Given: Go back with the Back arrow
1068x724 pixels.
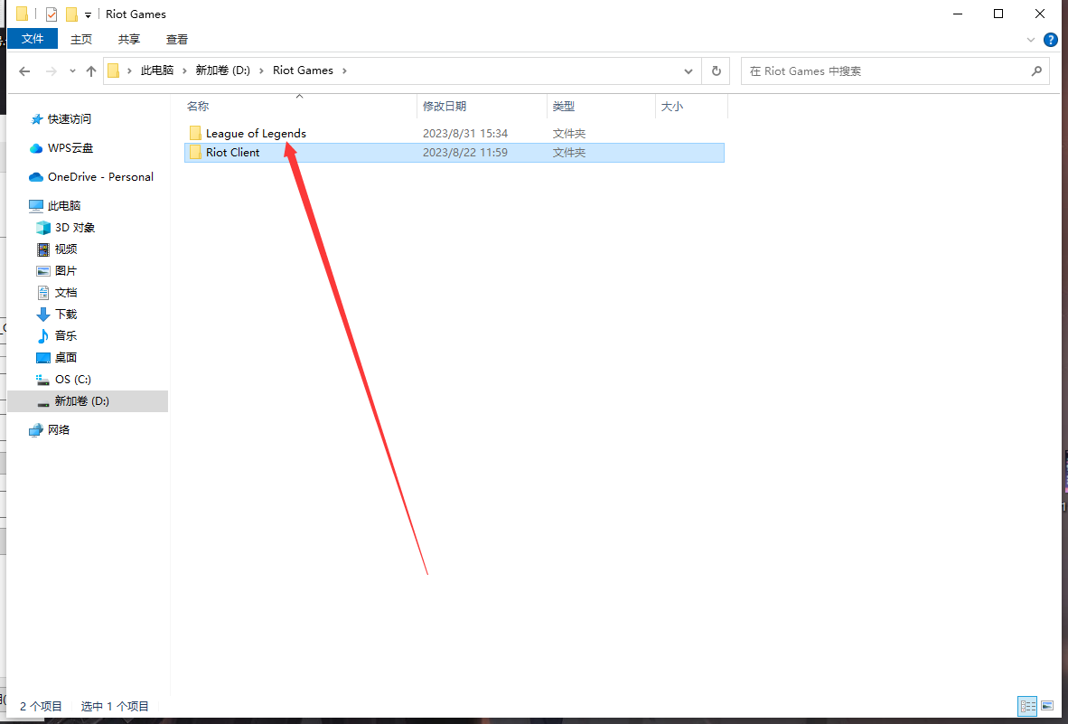Looking at the screenshot, I should coord(24,71).
